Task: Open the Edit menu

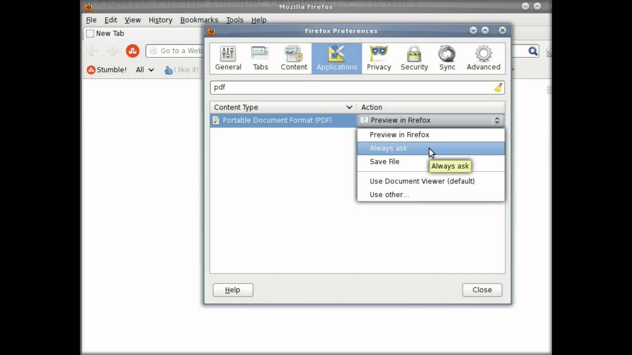Action: point(111,20)
